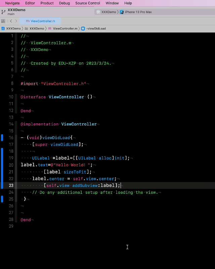215x269 pixels.
Task: Click the project icon in breadcrumb bar
Action: pyautogui.click(x=3, y=29)
